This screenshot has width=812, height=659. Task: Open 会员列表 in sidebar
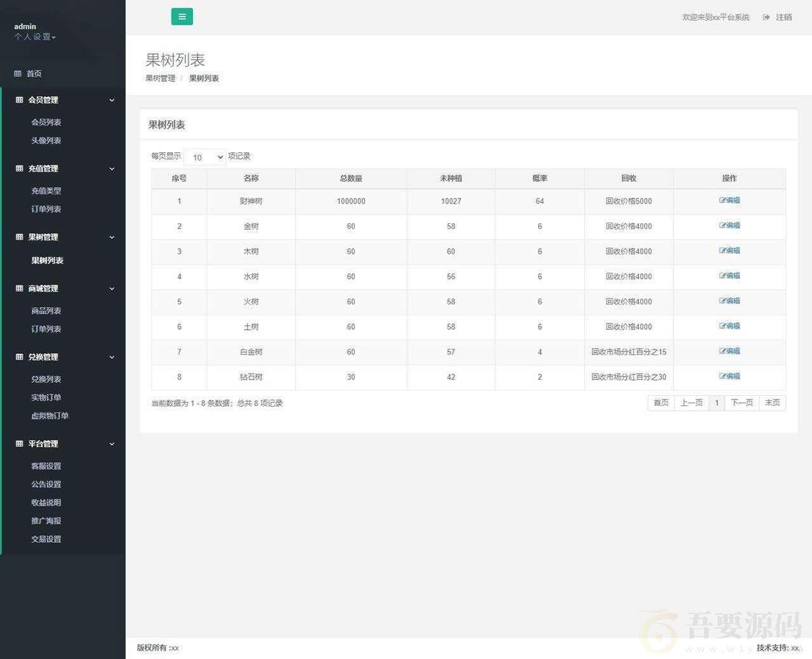click(46, 122)
